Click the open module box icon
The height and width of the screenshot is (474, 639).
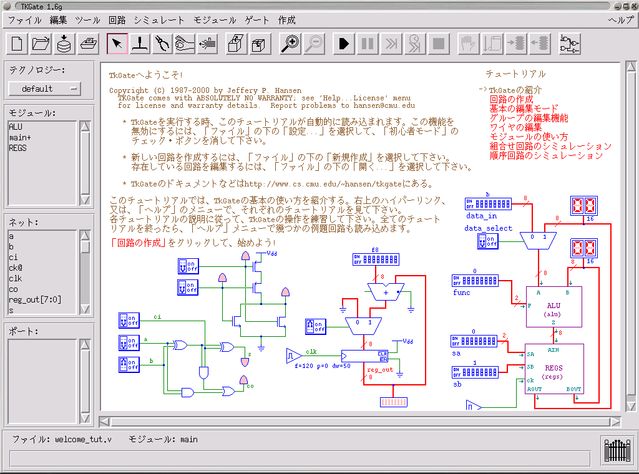click(x=237, y=44)
